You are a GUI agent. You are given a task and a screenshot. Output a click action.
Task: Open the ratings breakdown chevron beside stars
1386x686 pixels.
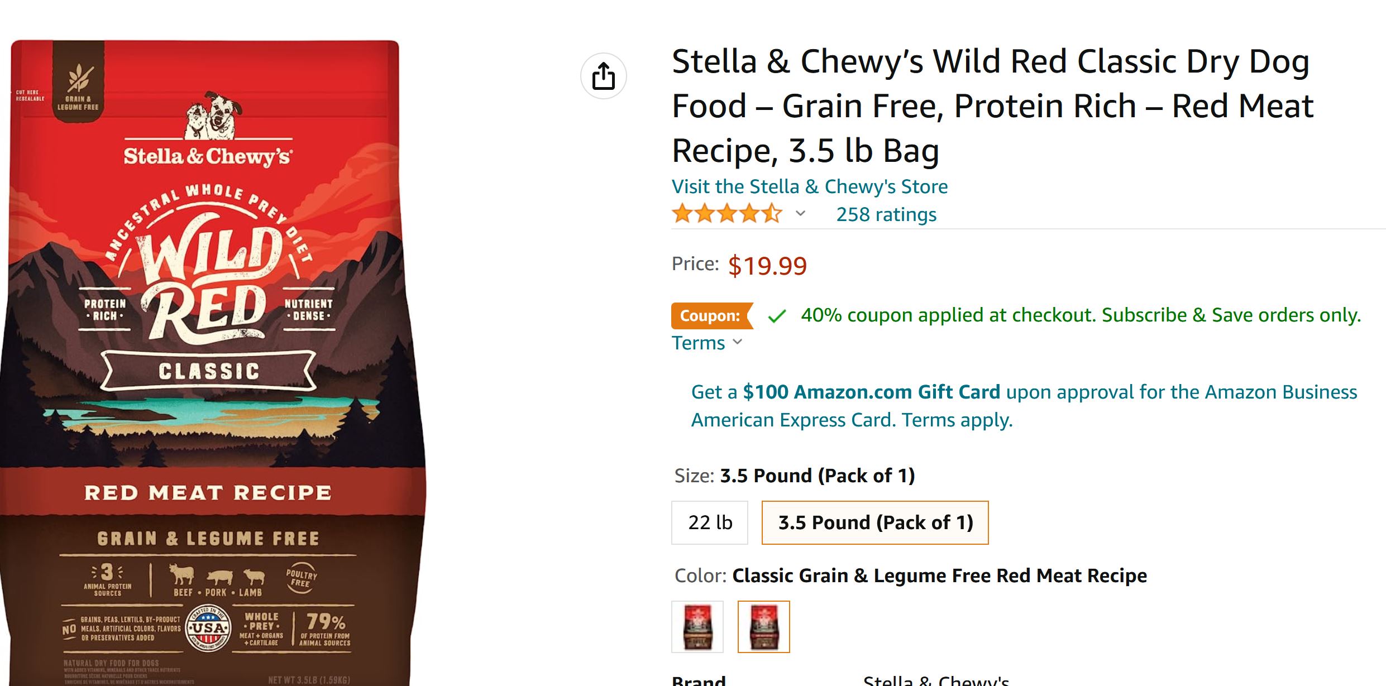(800, 214)
